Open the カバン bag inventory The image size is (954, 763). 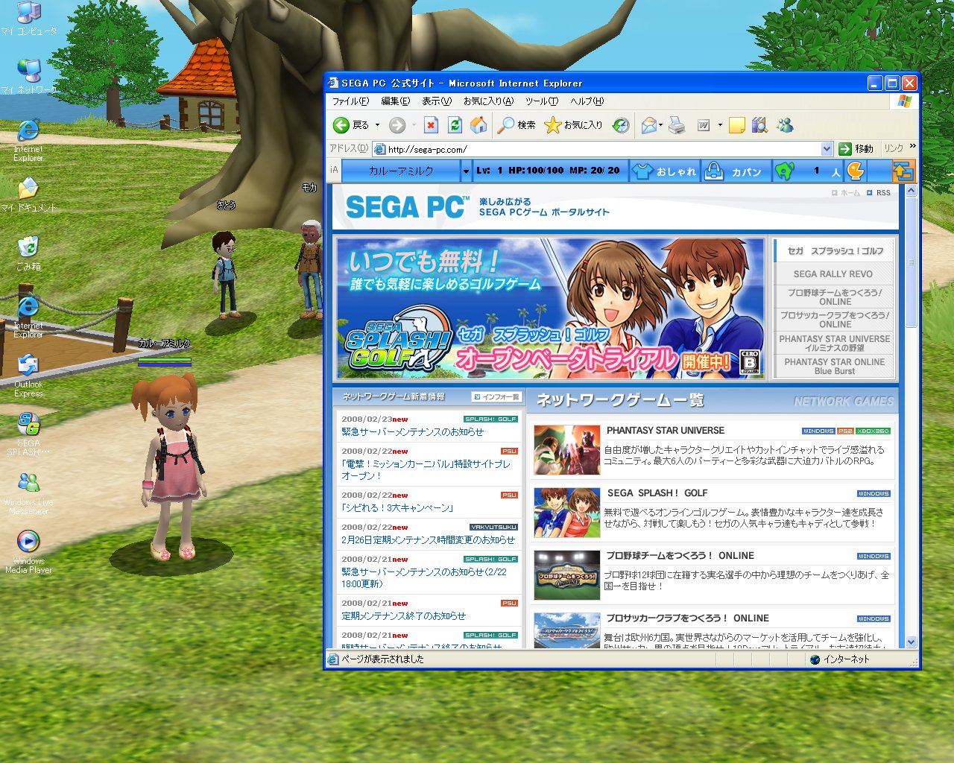pos(734,171)
